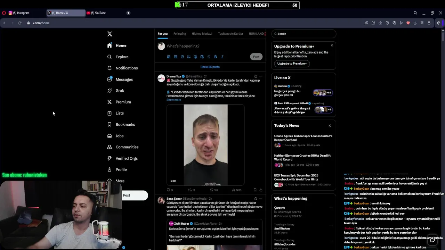Image resolution: width=445 pixels, height=250 pixels.
Task: Open Opera menu logo button
Action: 4,13
